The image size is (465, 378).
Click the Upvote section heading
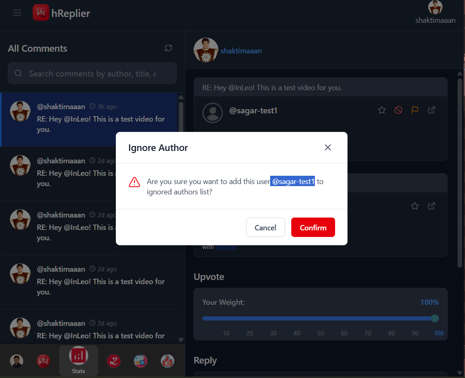(209, 277)
